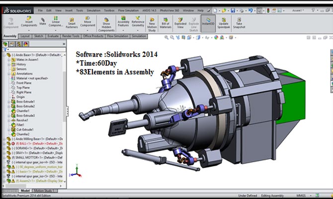Open the FeatureManager design tree tab
Image resolution: width=333 pixels, height=199 pixels.
tap(5, 44)
